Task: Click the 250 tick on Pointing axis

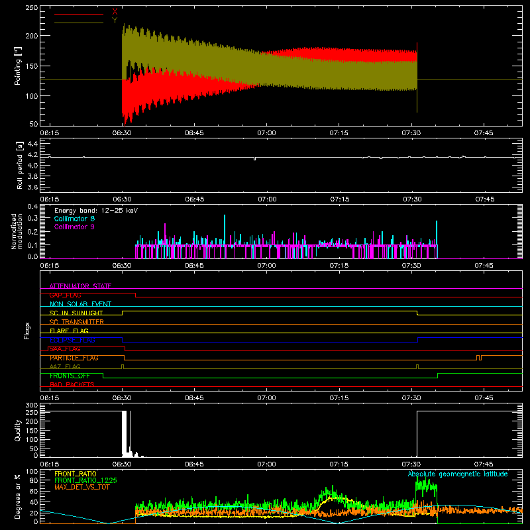Action: (31, 8)
